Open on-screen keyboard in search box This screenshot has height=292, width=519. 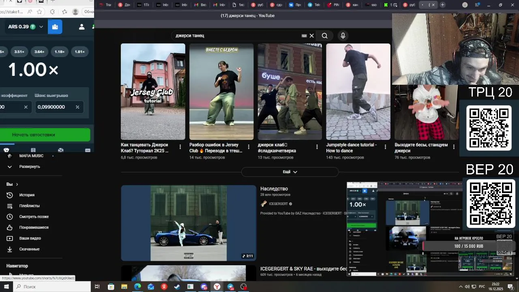(x=304, y=36)
